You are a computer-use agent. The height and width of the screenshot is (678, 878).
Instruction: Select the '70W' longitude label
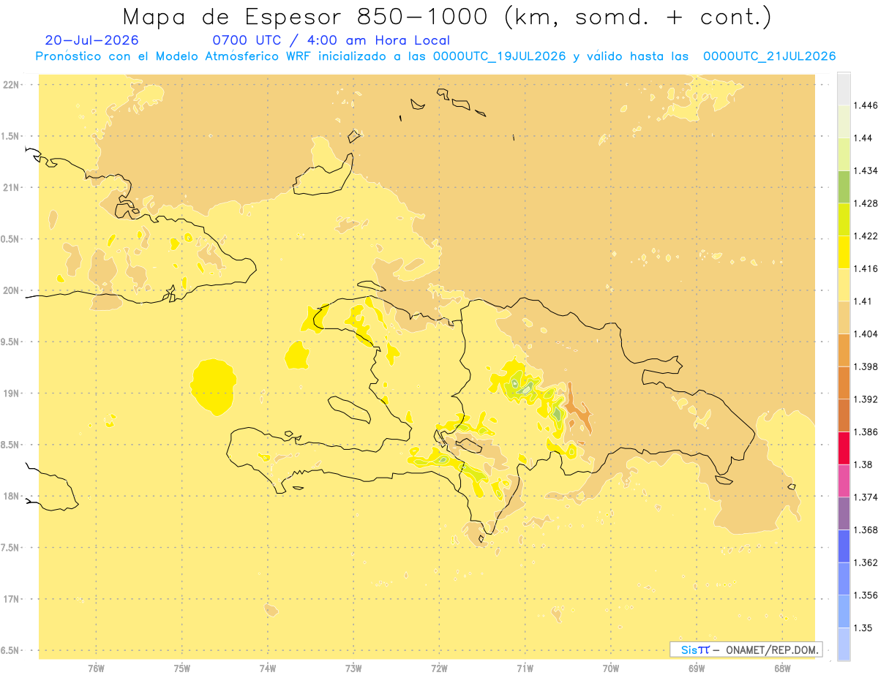click(611, 668)
